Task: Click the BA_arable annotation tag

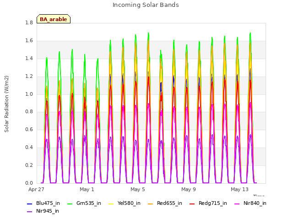Action: 54,19
